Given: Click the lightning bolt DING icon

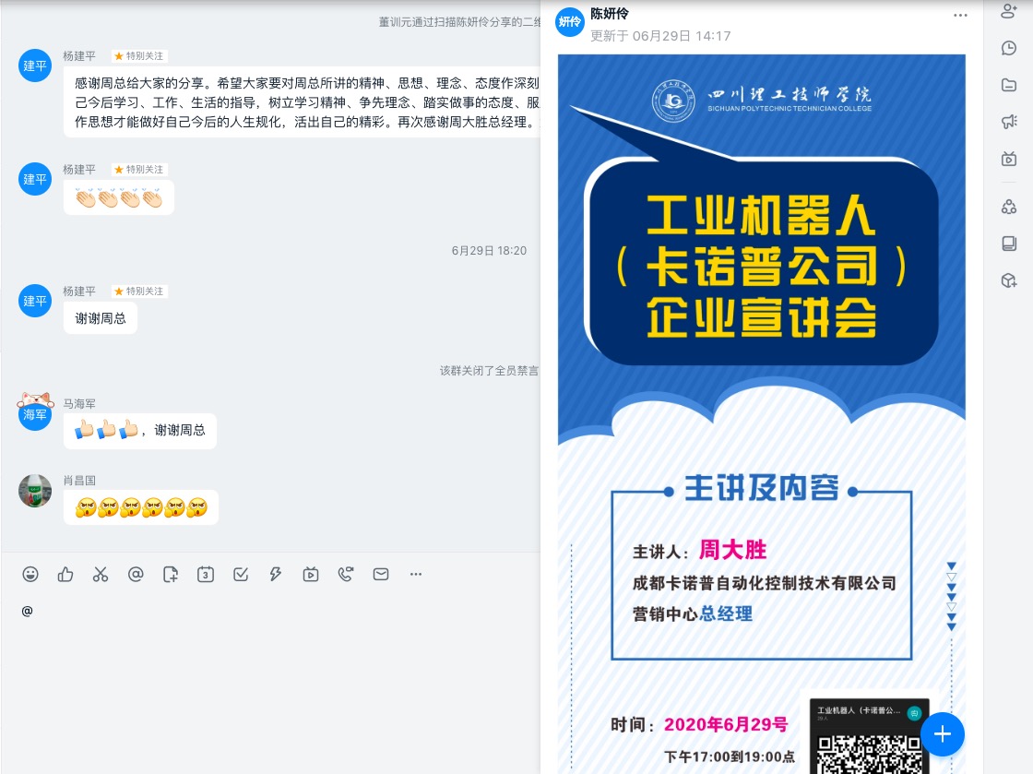Looking at the screenshot, I should coord(276,575).
